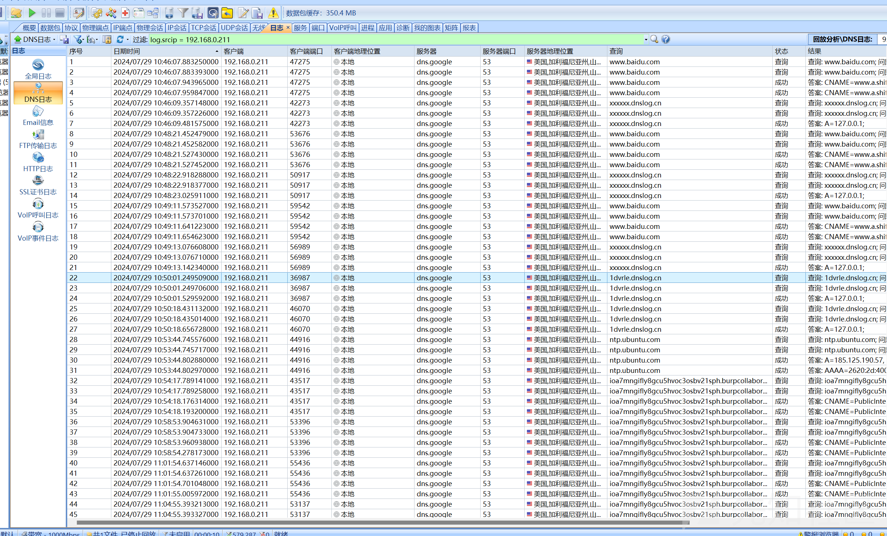Viewport: 887px width, 536px height.
Task: Switch to the UDP会话 tab
Action: [234, 28]
